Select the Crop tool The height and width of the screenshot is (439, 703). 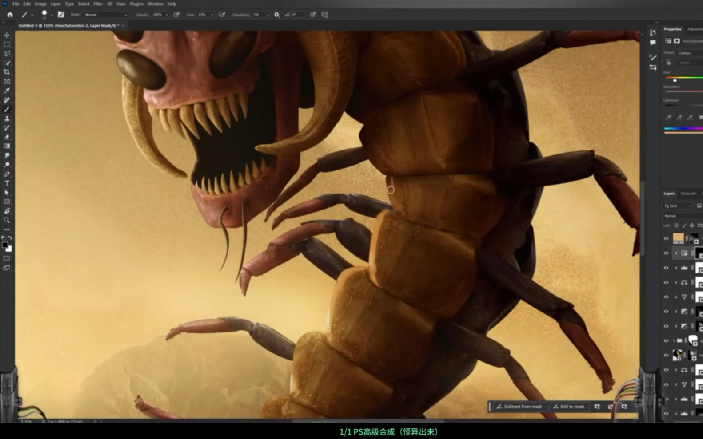click(7, 72)
